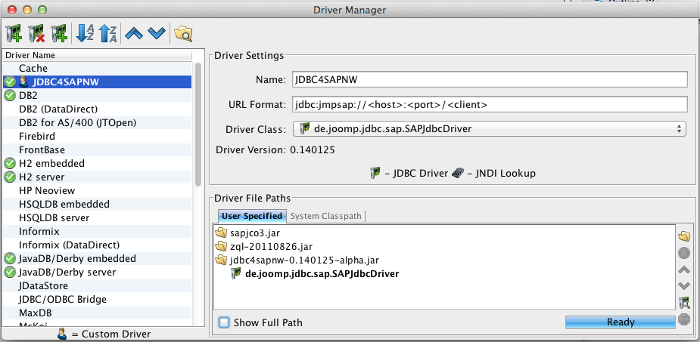Select de.joomp.jdbc.sap.SAPJdbcDriver class entry

pos(322,273)
